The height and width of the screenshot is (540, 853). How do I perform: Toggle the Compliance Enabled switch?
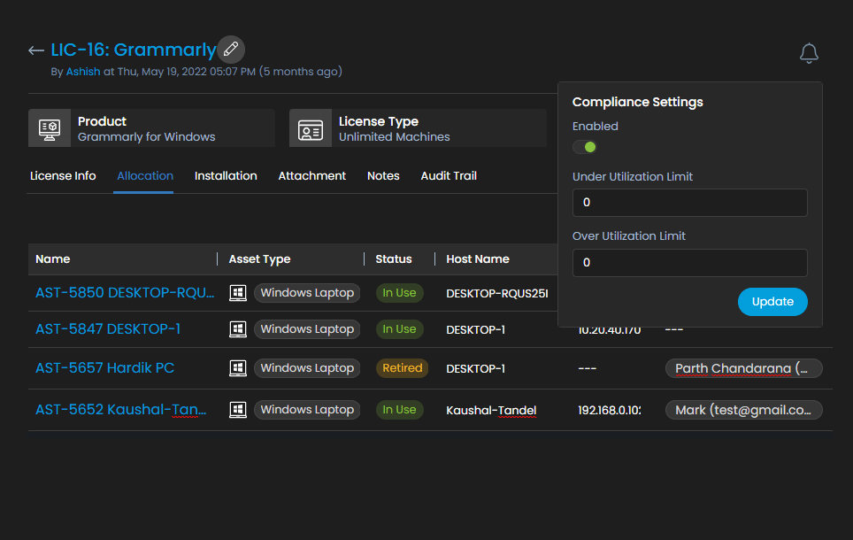585,147
